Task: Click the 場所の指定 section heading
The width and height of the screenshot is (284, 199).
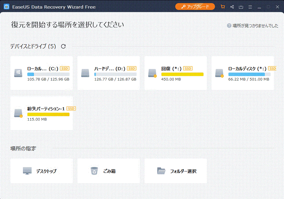Action: click(x=23, y=149)
